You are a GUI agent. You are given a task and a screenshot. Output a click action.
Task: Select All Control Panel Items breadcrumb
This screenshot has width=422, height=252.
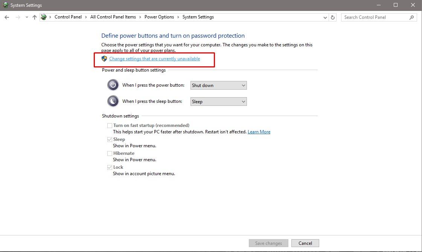click(113, 17)
